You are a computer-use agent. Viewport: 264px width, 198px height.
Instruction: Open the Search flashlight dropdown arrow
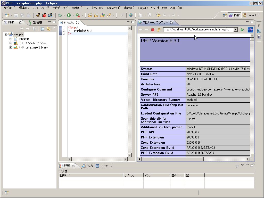point(113,15)
